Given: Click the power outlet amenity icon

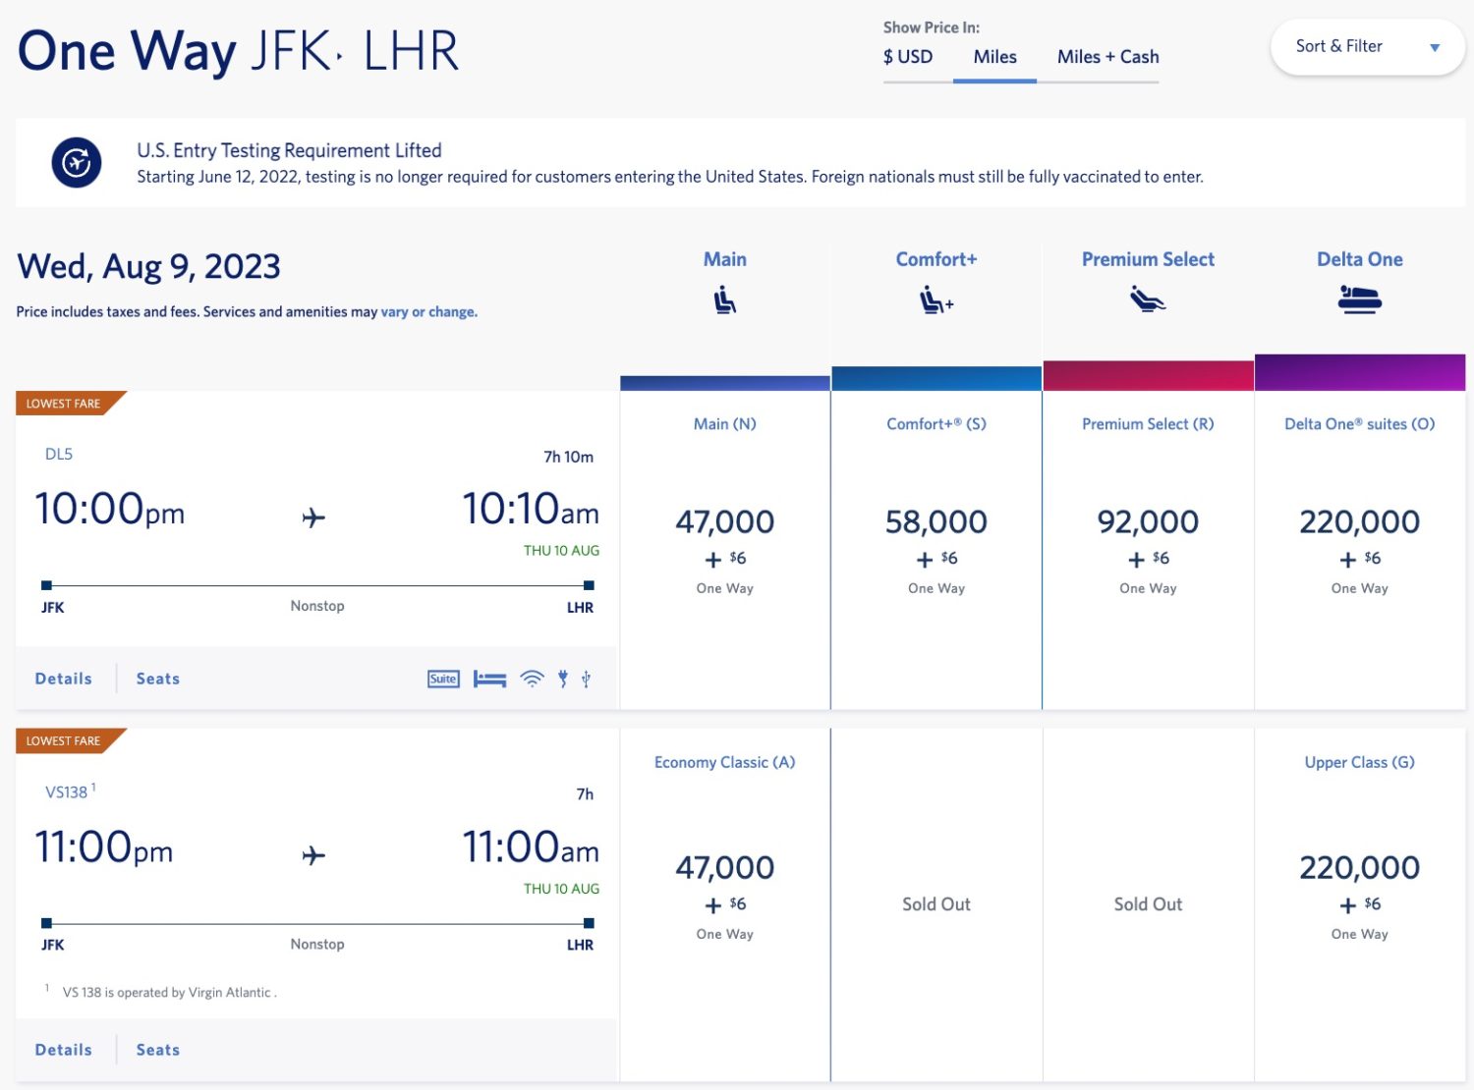Looking at the screenshot, I should pyautogui.click(x=562, y=678).
